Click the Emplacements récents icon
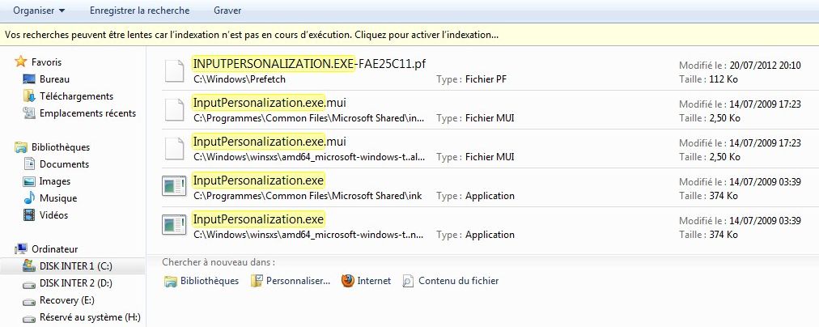 click(x=29, y=113)
